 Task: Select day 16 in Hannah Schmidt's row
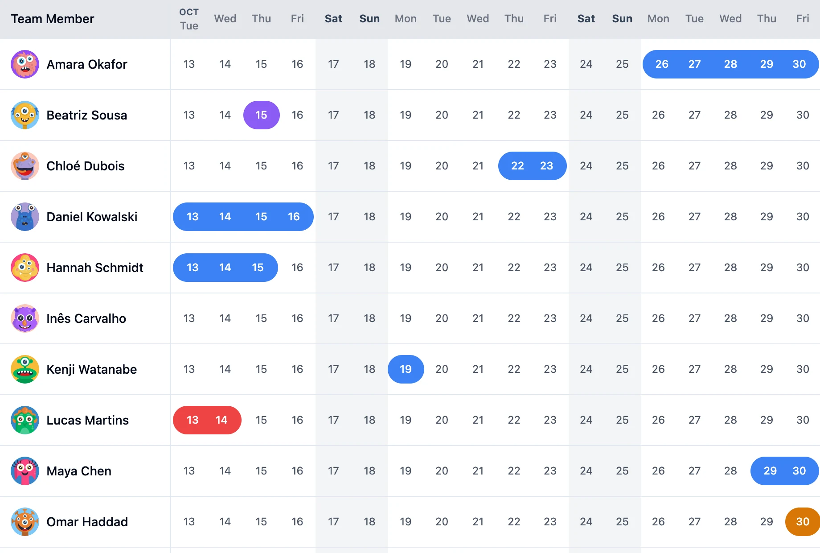pyautogui.click(x=297, y=268)
